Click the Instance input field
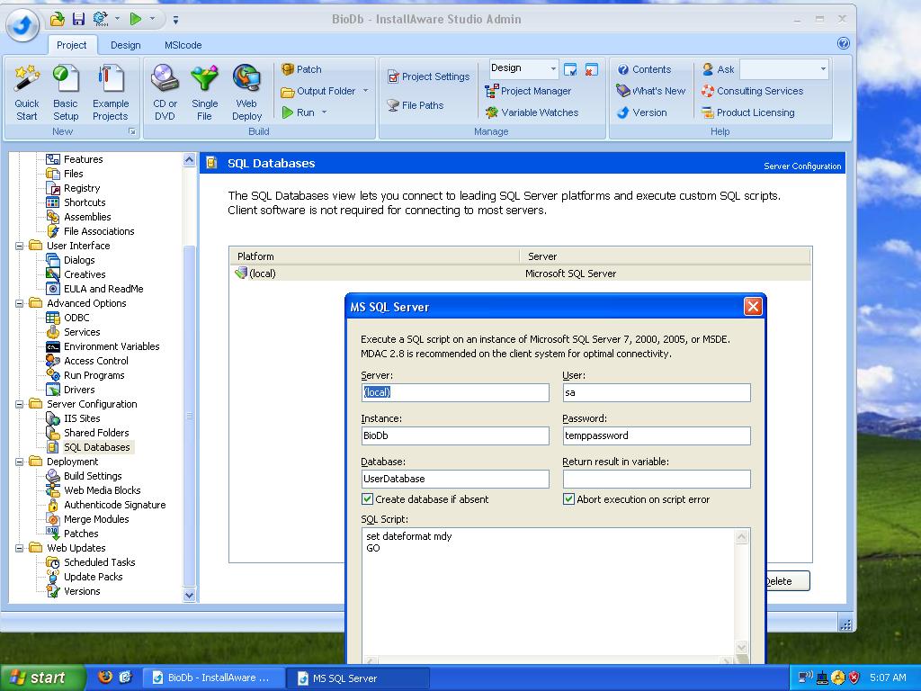Viewport: 921px width, 691px height. pos(455,435)
